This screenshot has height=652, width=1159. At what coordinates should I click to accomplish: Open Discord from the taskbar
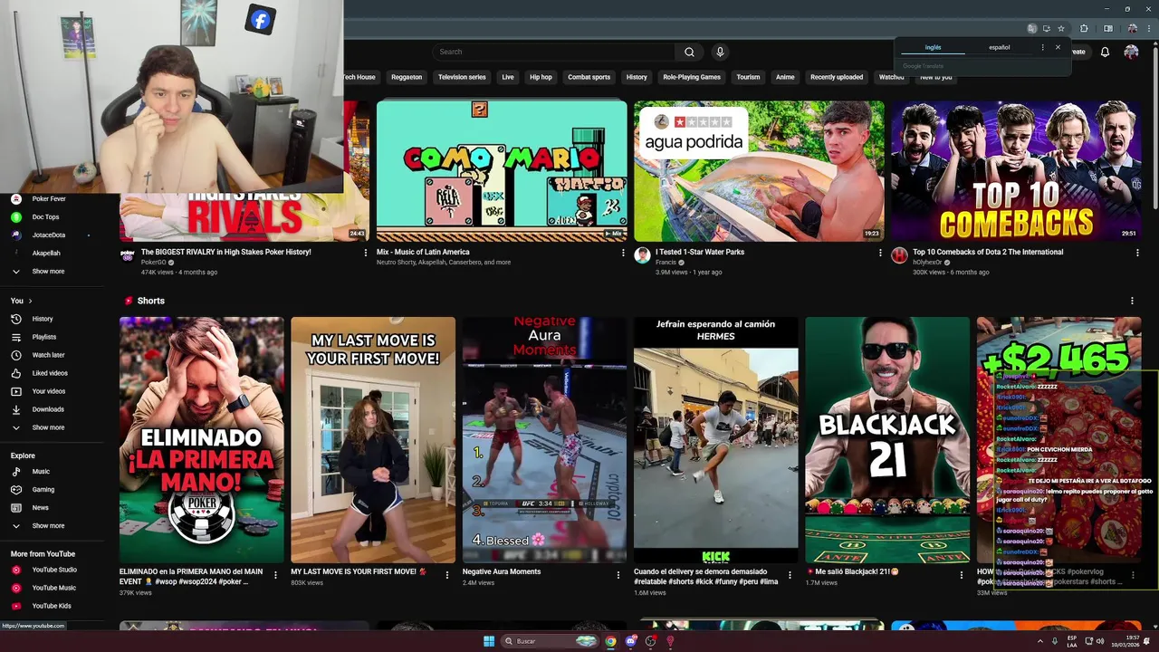[x=631, y=641]
